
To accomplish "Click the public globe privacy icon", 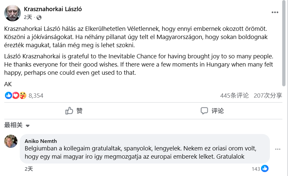I will [x=39, y=17].
